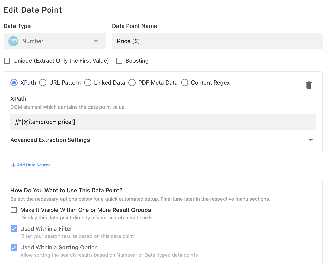The image size is (327, 270).
Task: Select the URL Pattern radio option
Action: (x=43, y=83)
